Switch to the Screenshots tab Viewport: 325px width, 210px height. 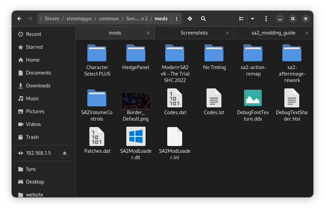click(x=194, y=33)
